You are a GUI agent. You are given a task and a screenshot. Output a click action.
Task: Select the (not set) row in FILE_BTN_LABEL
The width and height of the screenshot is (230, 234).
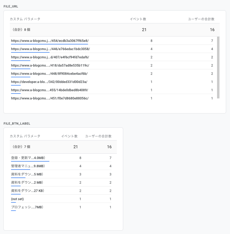pos(17,199)
